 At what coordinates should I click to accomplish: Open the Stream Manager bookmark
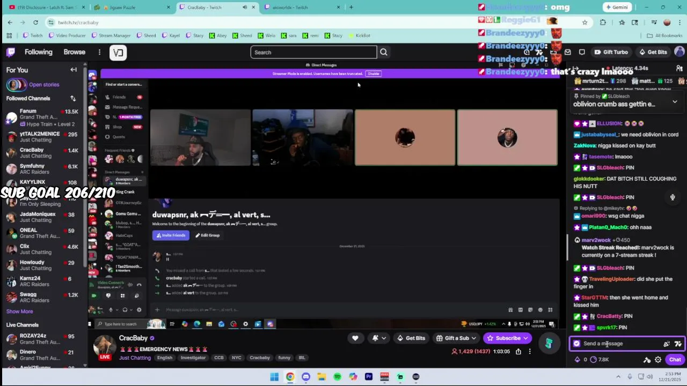coord(111,35)
